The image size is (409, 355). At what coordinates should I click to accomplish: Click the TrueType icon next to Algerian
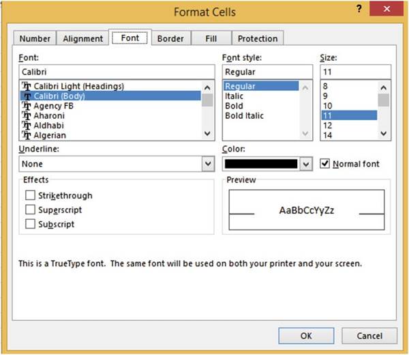[x=27, y=136]
